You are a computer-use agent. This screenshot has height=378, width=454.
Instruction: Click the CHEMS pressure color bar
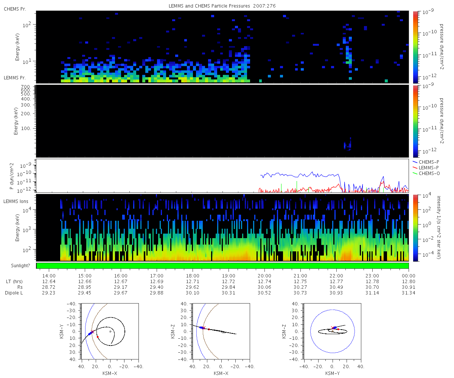point(415,47)
